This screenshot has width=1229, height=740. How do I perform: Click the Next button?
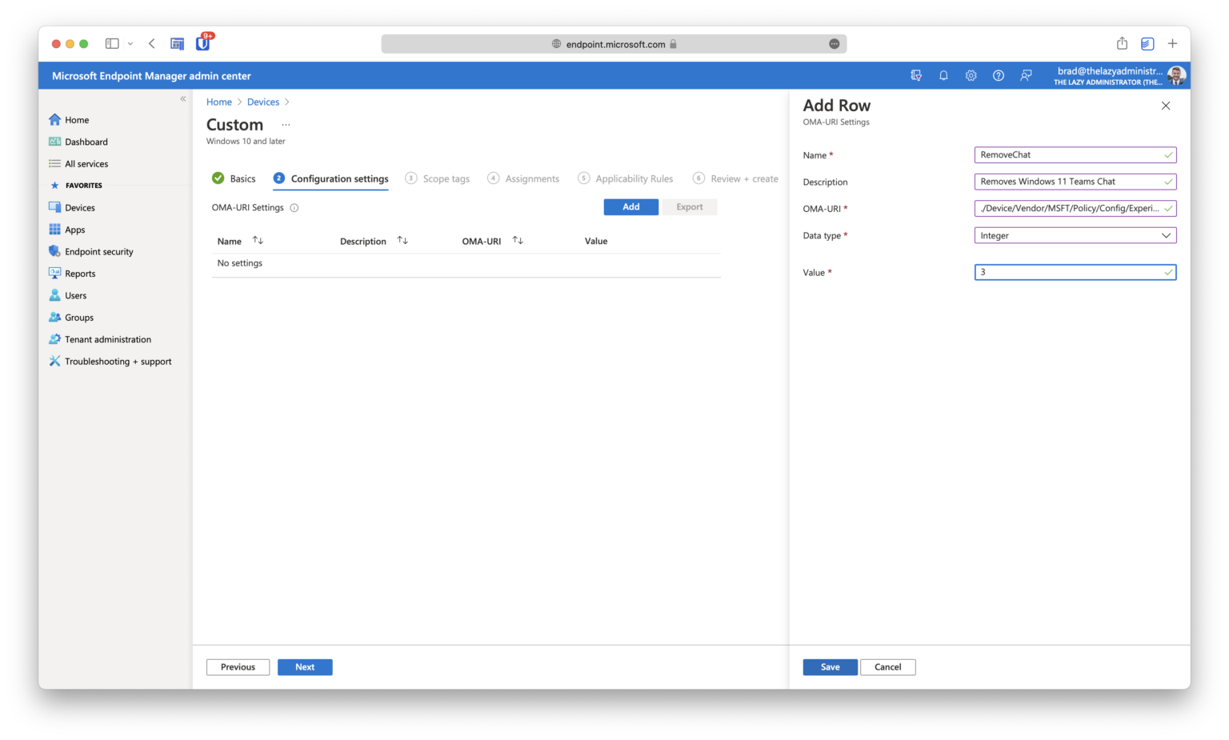click(305, 667)
